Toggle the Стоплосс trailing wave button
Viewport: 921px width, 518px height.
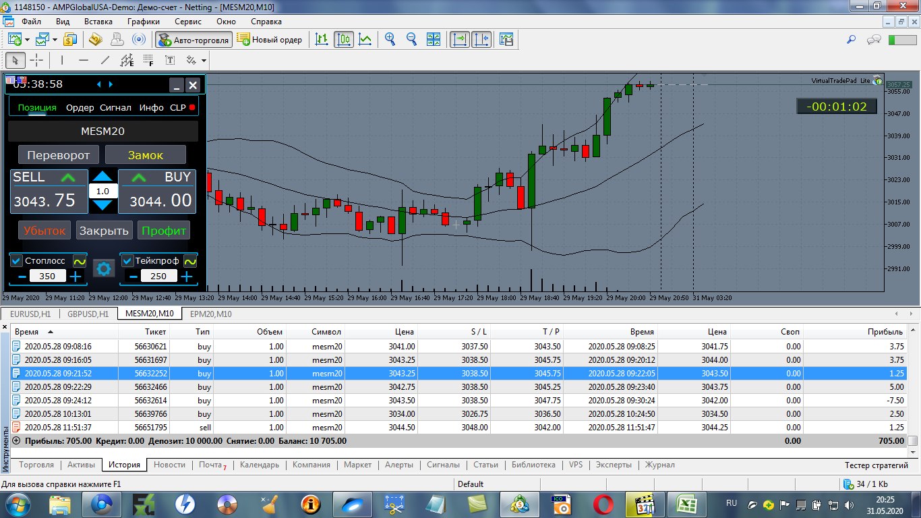[80, 260]
